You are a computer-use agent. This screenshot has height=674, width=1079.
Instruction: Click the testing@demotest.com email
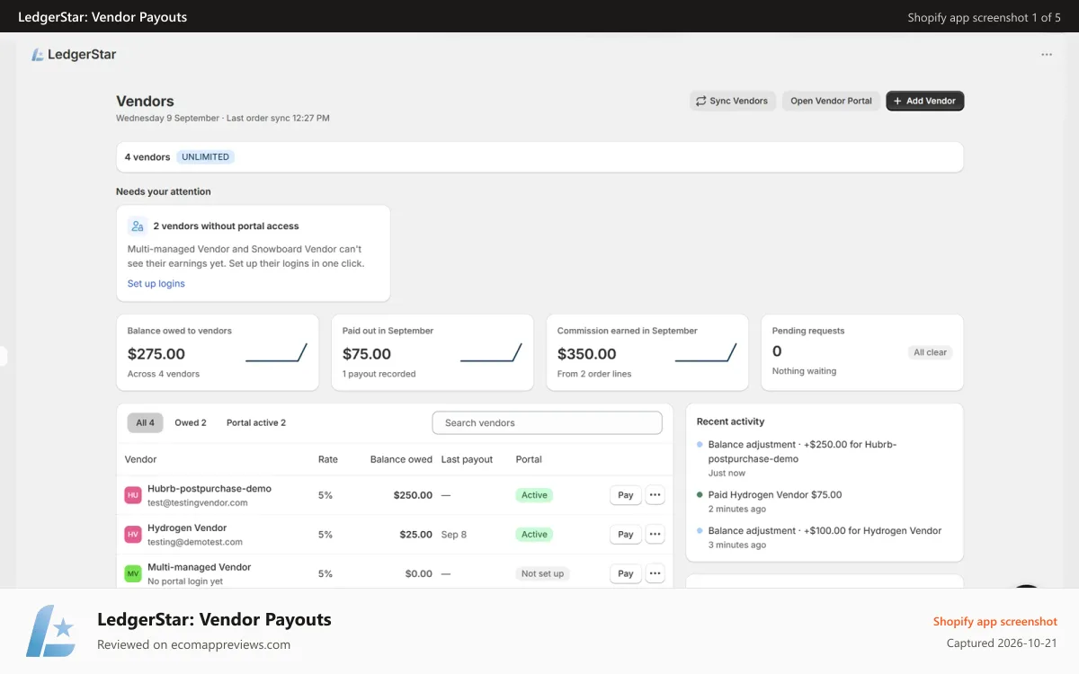click(195, 543)
